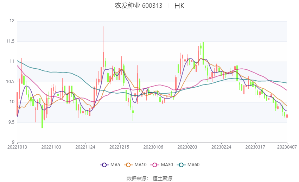Click the 12 label atop the y-axis
The height and width of the screenshot is (182, 299).
(12, 21)
